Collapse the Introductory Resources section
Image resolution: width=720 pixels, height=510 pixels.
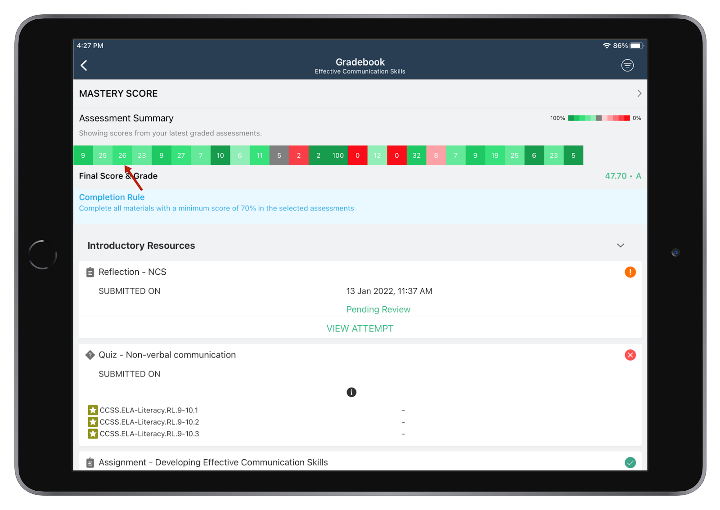[621, 246]
